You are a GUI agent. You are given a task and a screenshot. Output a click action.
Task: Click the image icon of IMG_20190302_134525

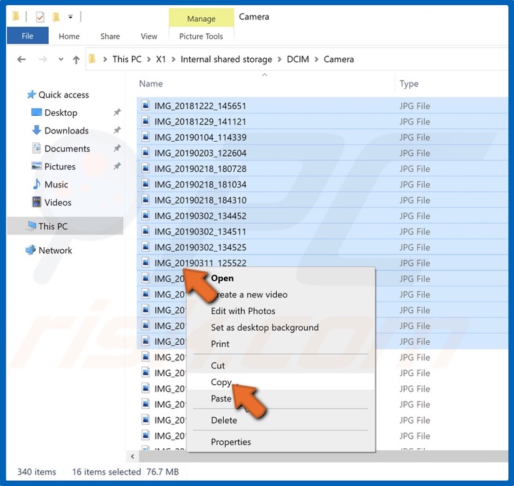(146, 247)
